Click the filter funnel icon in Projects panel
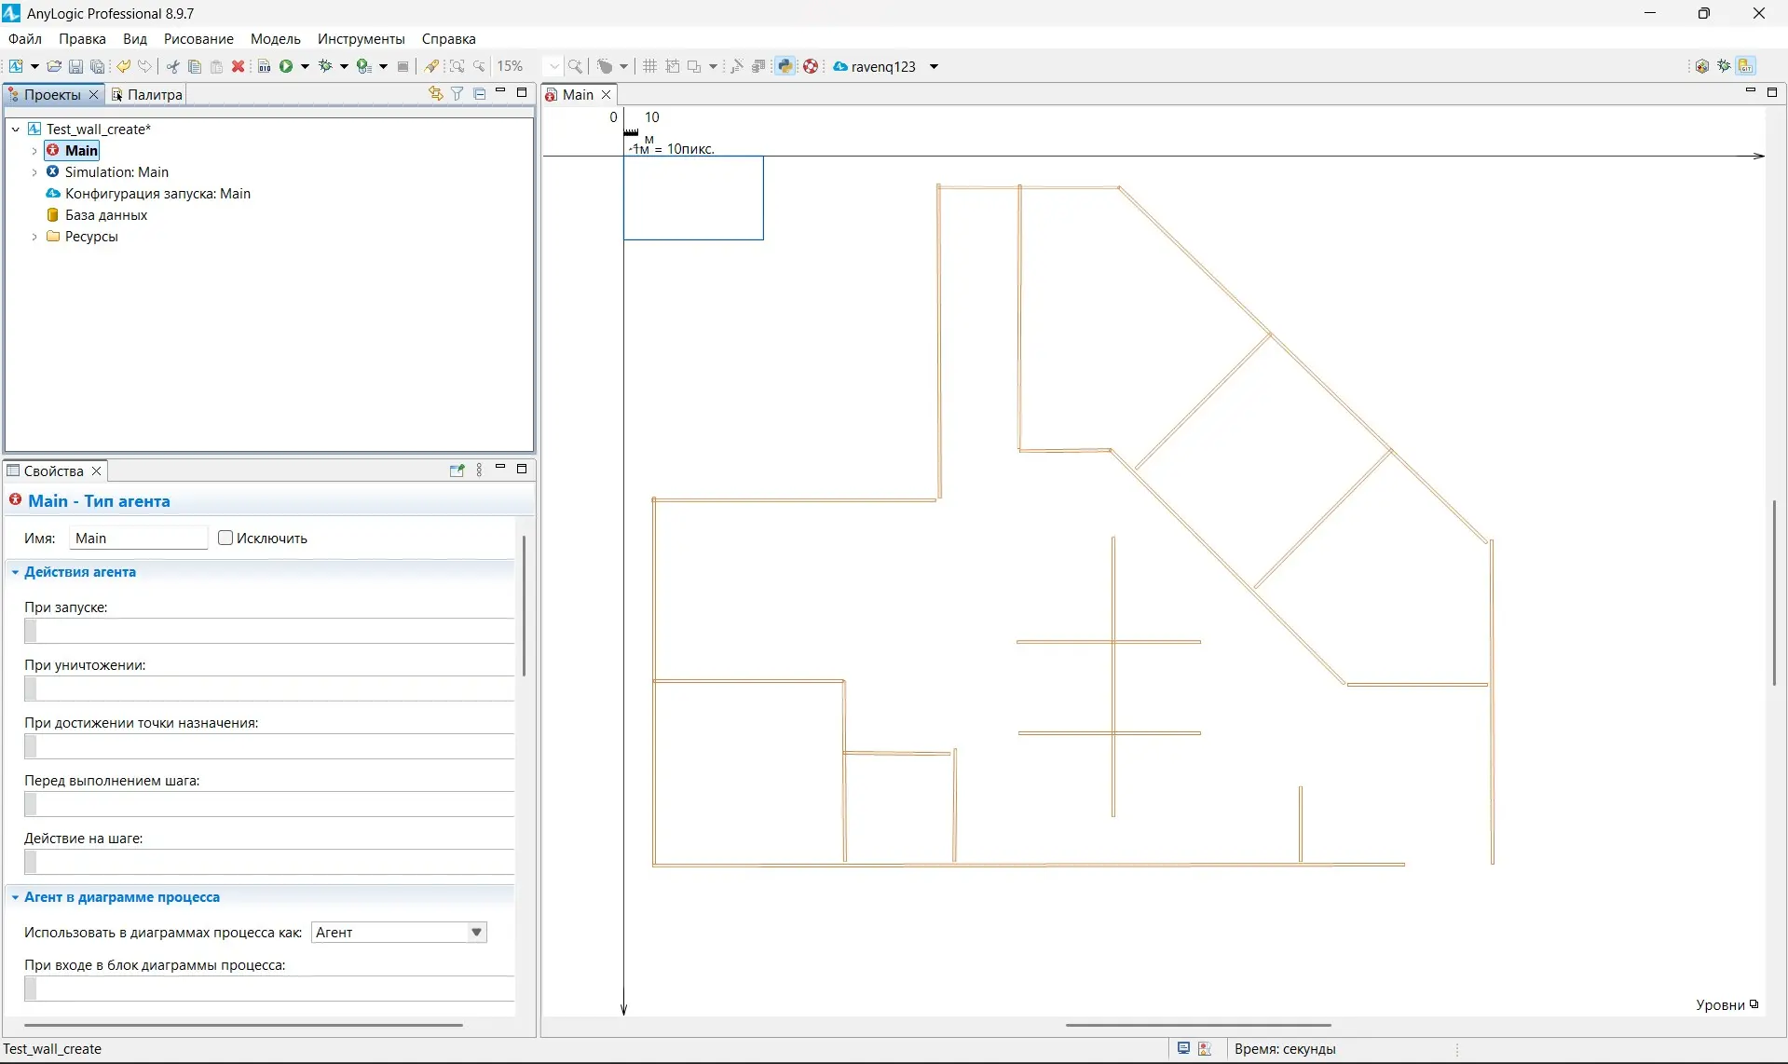1788x1064 pixels. [x=457, y=93]
